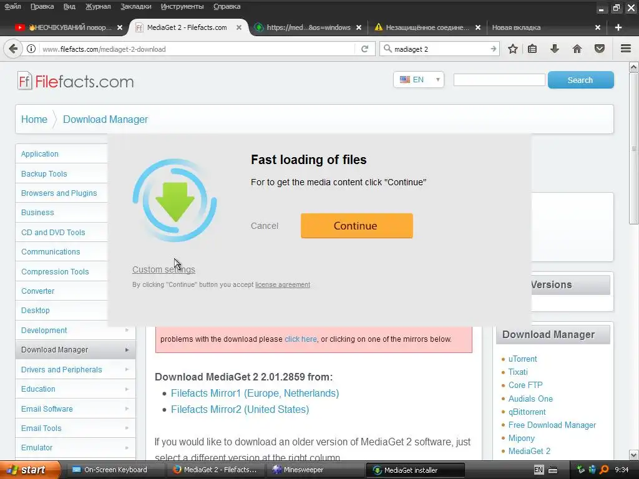Open the downloads arrow icon
Image resolution: width=639 pixels, height=479 pixels.
[x=555, y=49]
